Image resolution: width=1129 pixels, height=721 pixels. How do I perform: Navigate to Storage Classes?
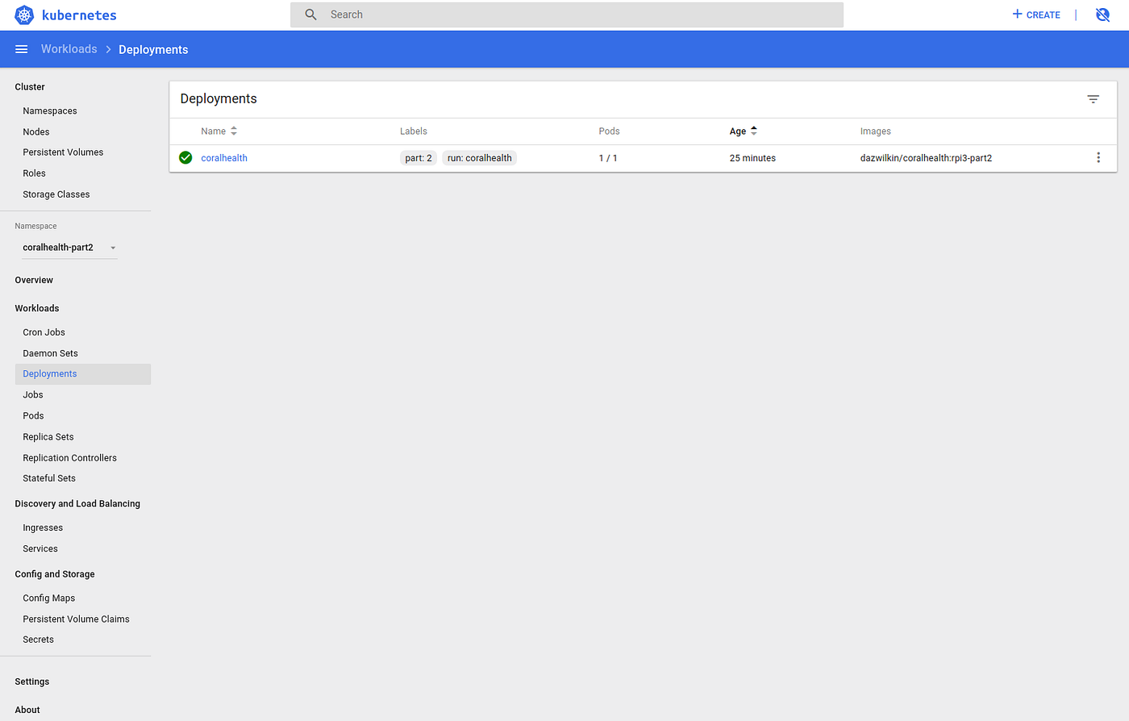pos(56,194)
